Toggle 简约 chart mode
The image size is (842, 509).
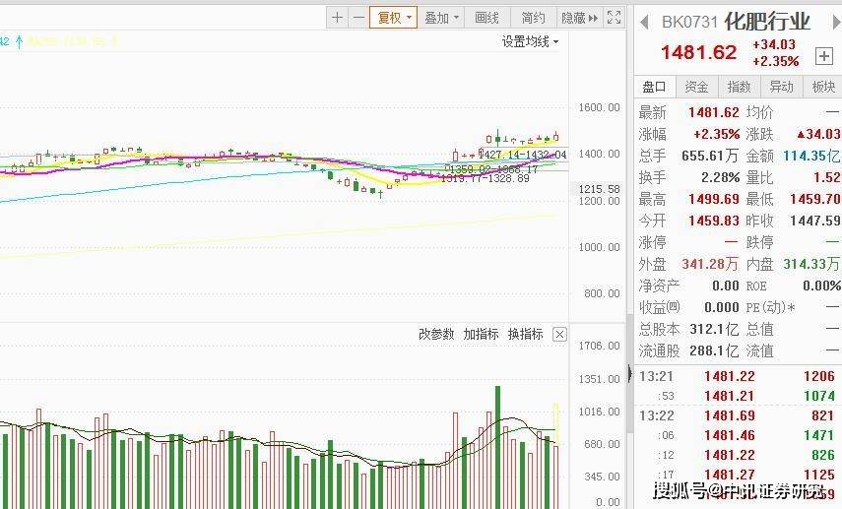pos(533,18)
